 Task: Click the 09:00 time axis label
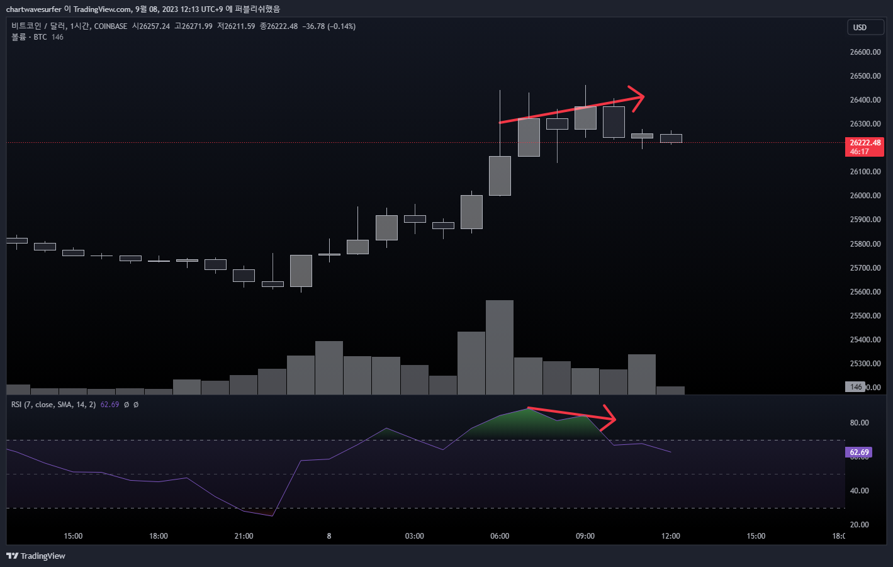point(585,536)
